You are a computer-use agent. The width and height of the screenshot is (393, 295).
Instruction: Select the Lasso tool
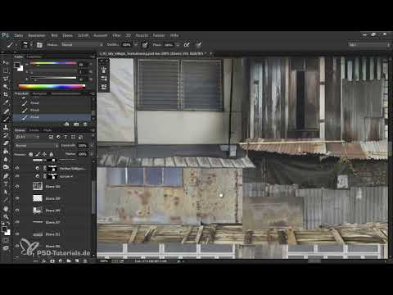click(6, 79)
